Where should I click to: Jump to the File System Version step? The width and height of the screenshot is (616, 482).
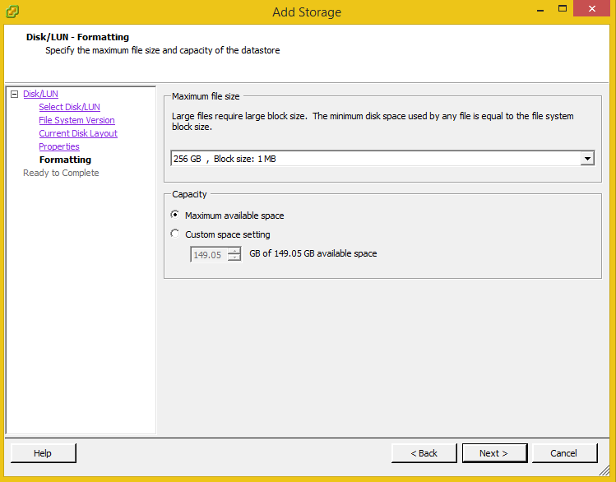pyautogui.click(x=76, y=120)
